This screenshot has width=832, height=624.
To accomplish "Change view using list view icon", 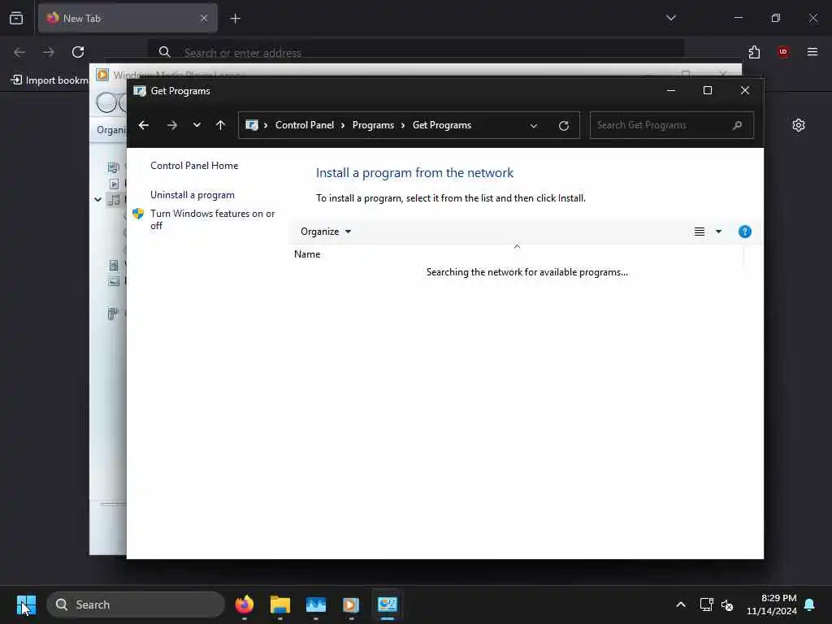I will pyautogui.click(x=700, y=232).
